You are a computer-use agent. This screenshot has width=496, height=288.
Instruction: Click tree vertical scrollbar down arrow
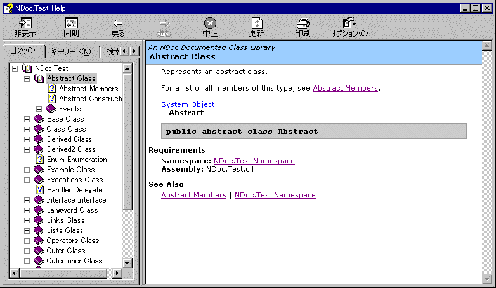click(x=127, y=263)
